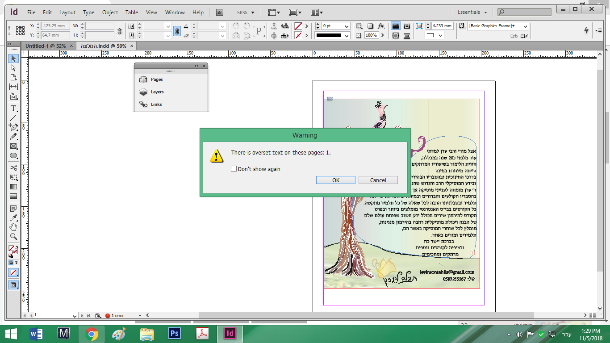
Task: Click the Bridge (Br) icon
Action: pos(220,13)
